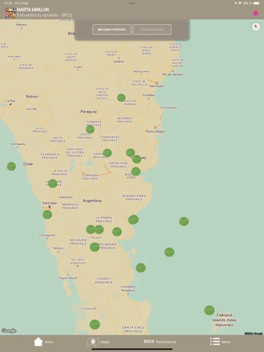Tap green marker on Río Negro Province
The image size is (264, 352).
94,247
